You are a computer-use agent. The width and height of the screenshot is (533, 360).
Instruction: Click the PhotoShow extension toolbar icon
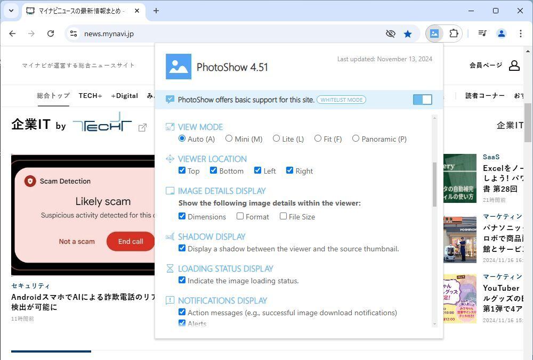coord(434,33)
